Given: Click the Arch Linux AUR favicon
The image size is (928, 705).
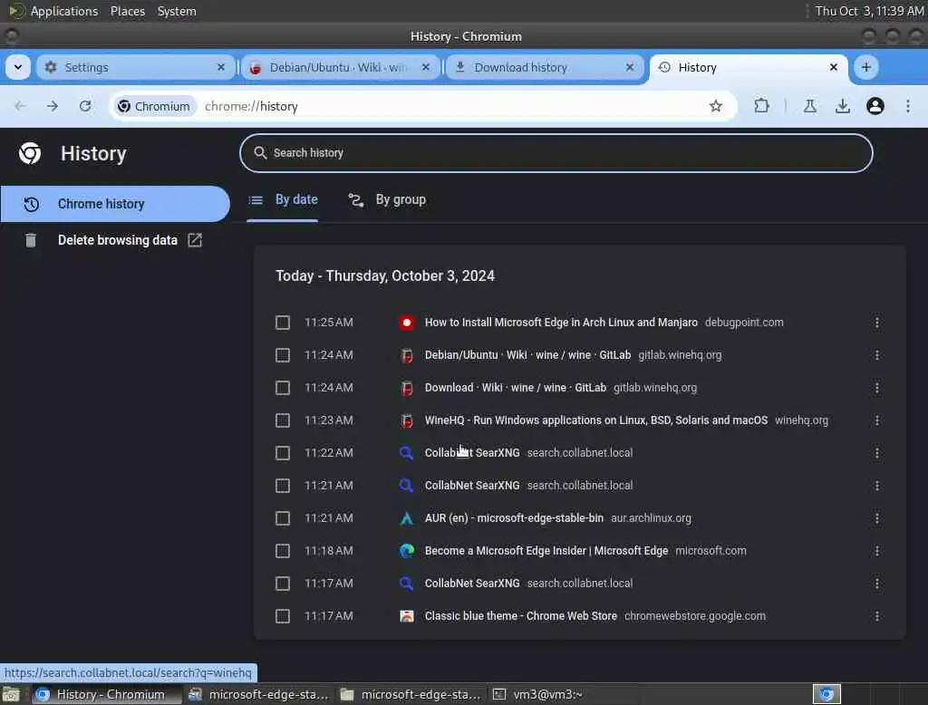Looking at the screenshot, I should pyautogui.click(x=407, y=518).
